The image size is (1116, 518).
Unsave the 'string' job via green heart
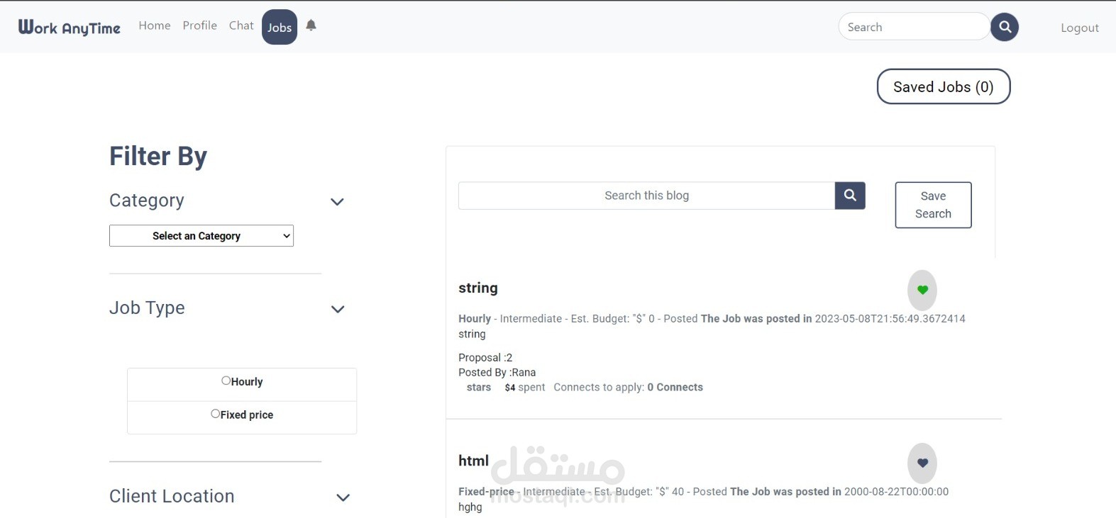[x=922, y=290]
